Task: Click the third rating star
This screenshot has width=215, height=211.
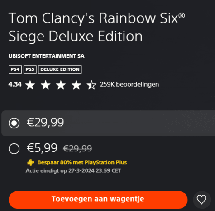Action: click(x=61, y=85)
